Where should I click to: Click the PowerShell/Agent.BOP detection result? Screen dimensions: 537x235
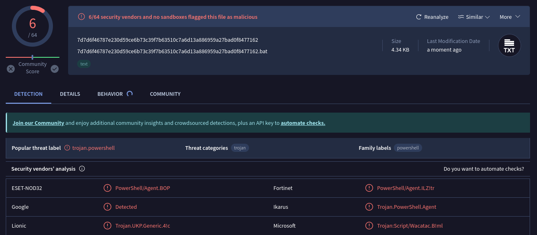(x=143, y=188)
